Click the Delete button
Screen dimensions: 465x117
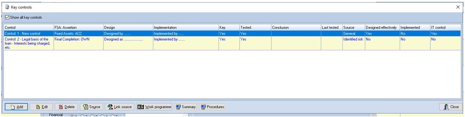(66, 107)
